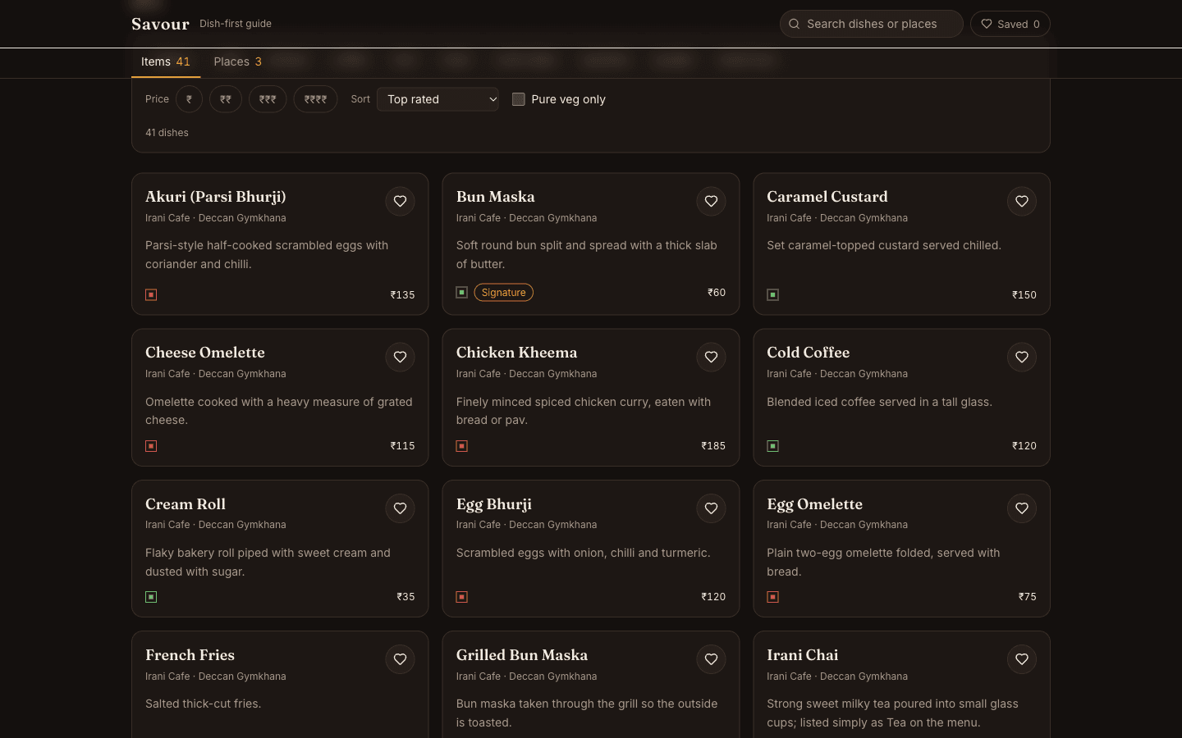Favorite the Egg Omelette dish
1182x738 pixels.
[1022, 508]
